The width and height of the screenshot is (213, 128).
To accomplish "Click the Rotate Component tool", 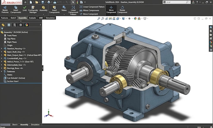I will (122, 9).
